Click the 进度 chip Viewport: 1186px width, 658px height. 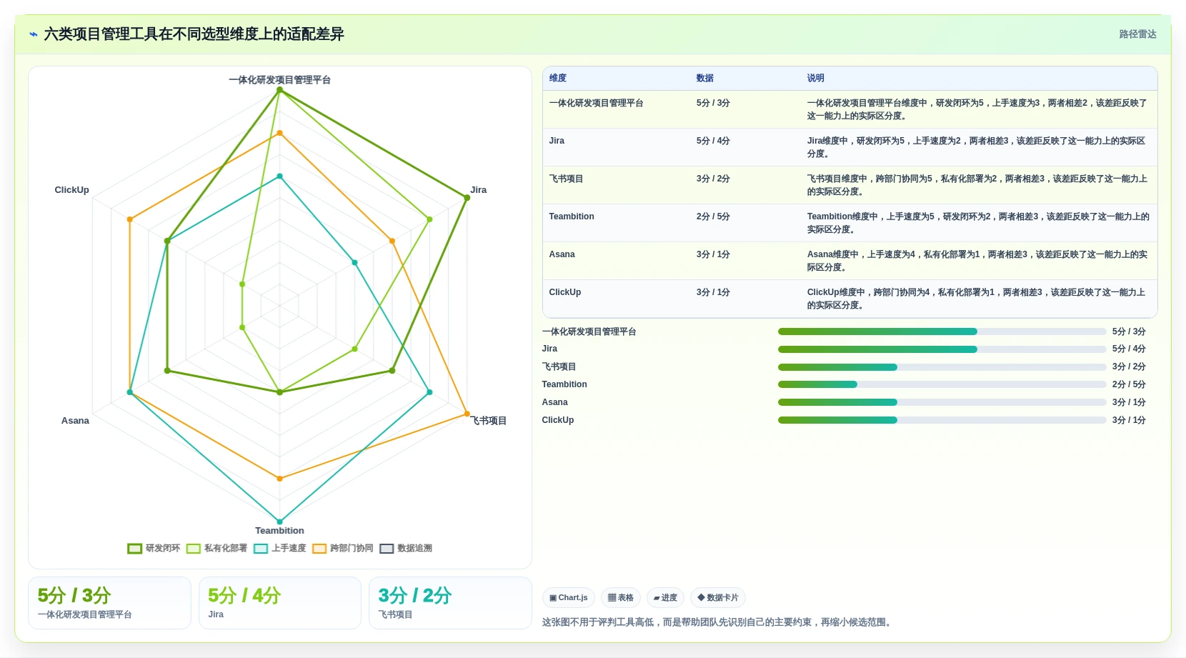[666, 597]
